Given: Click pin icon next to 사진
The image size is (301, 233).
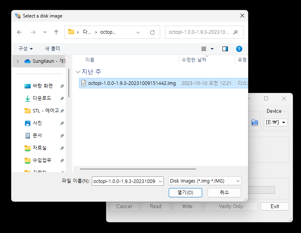Looking at the screenshot, I should coord(62,123).
